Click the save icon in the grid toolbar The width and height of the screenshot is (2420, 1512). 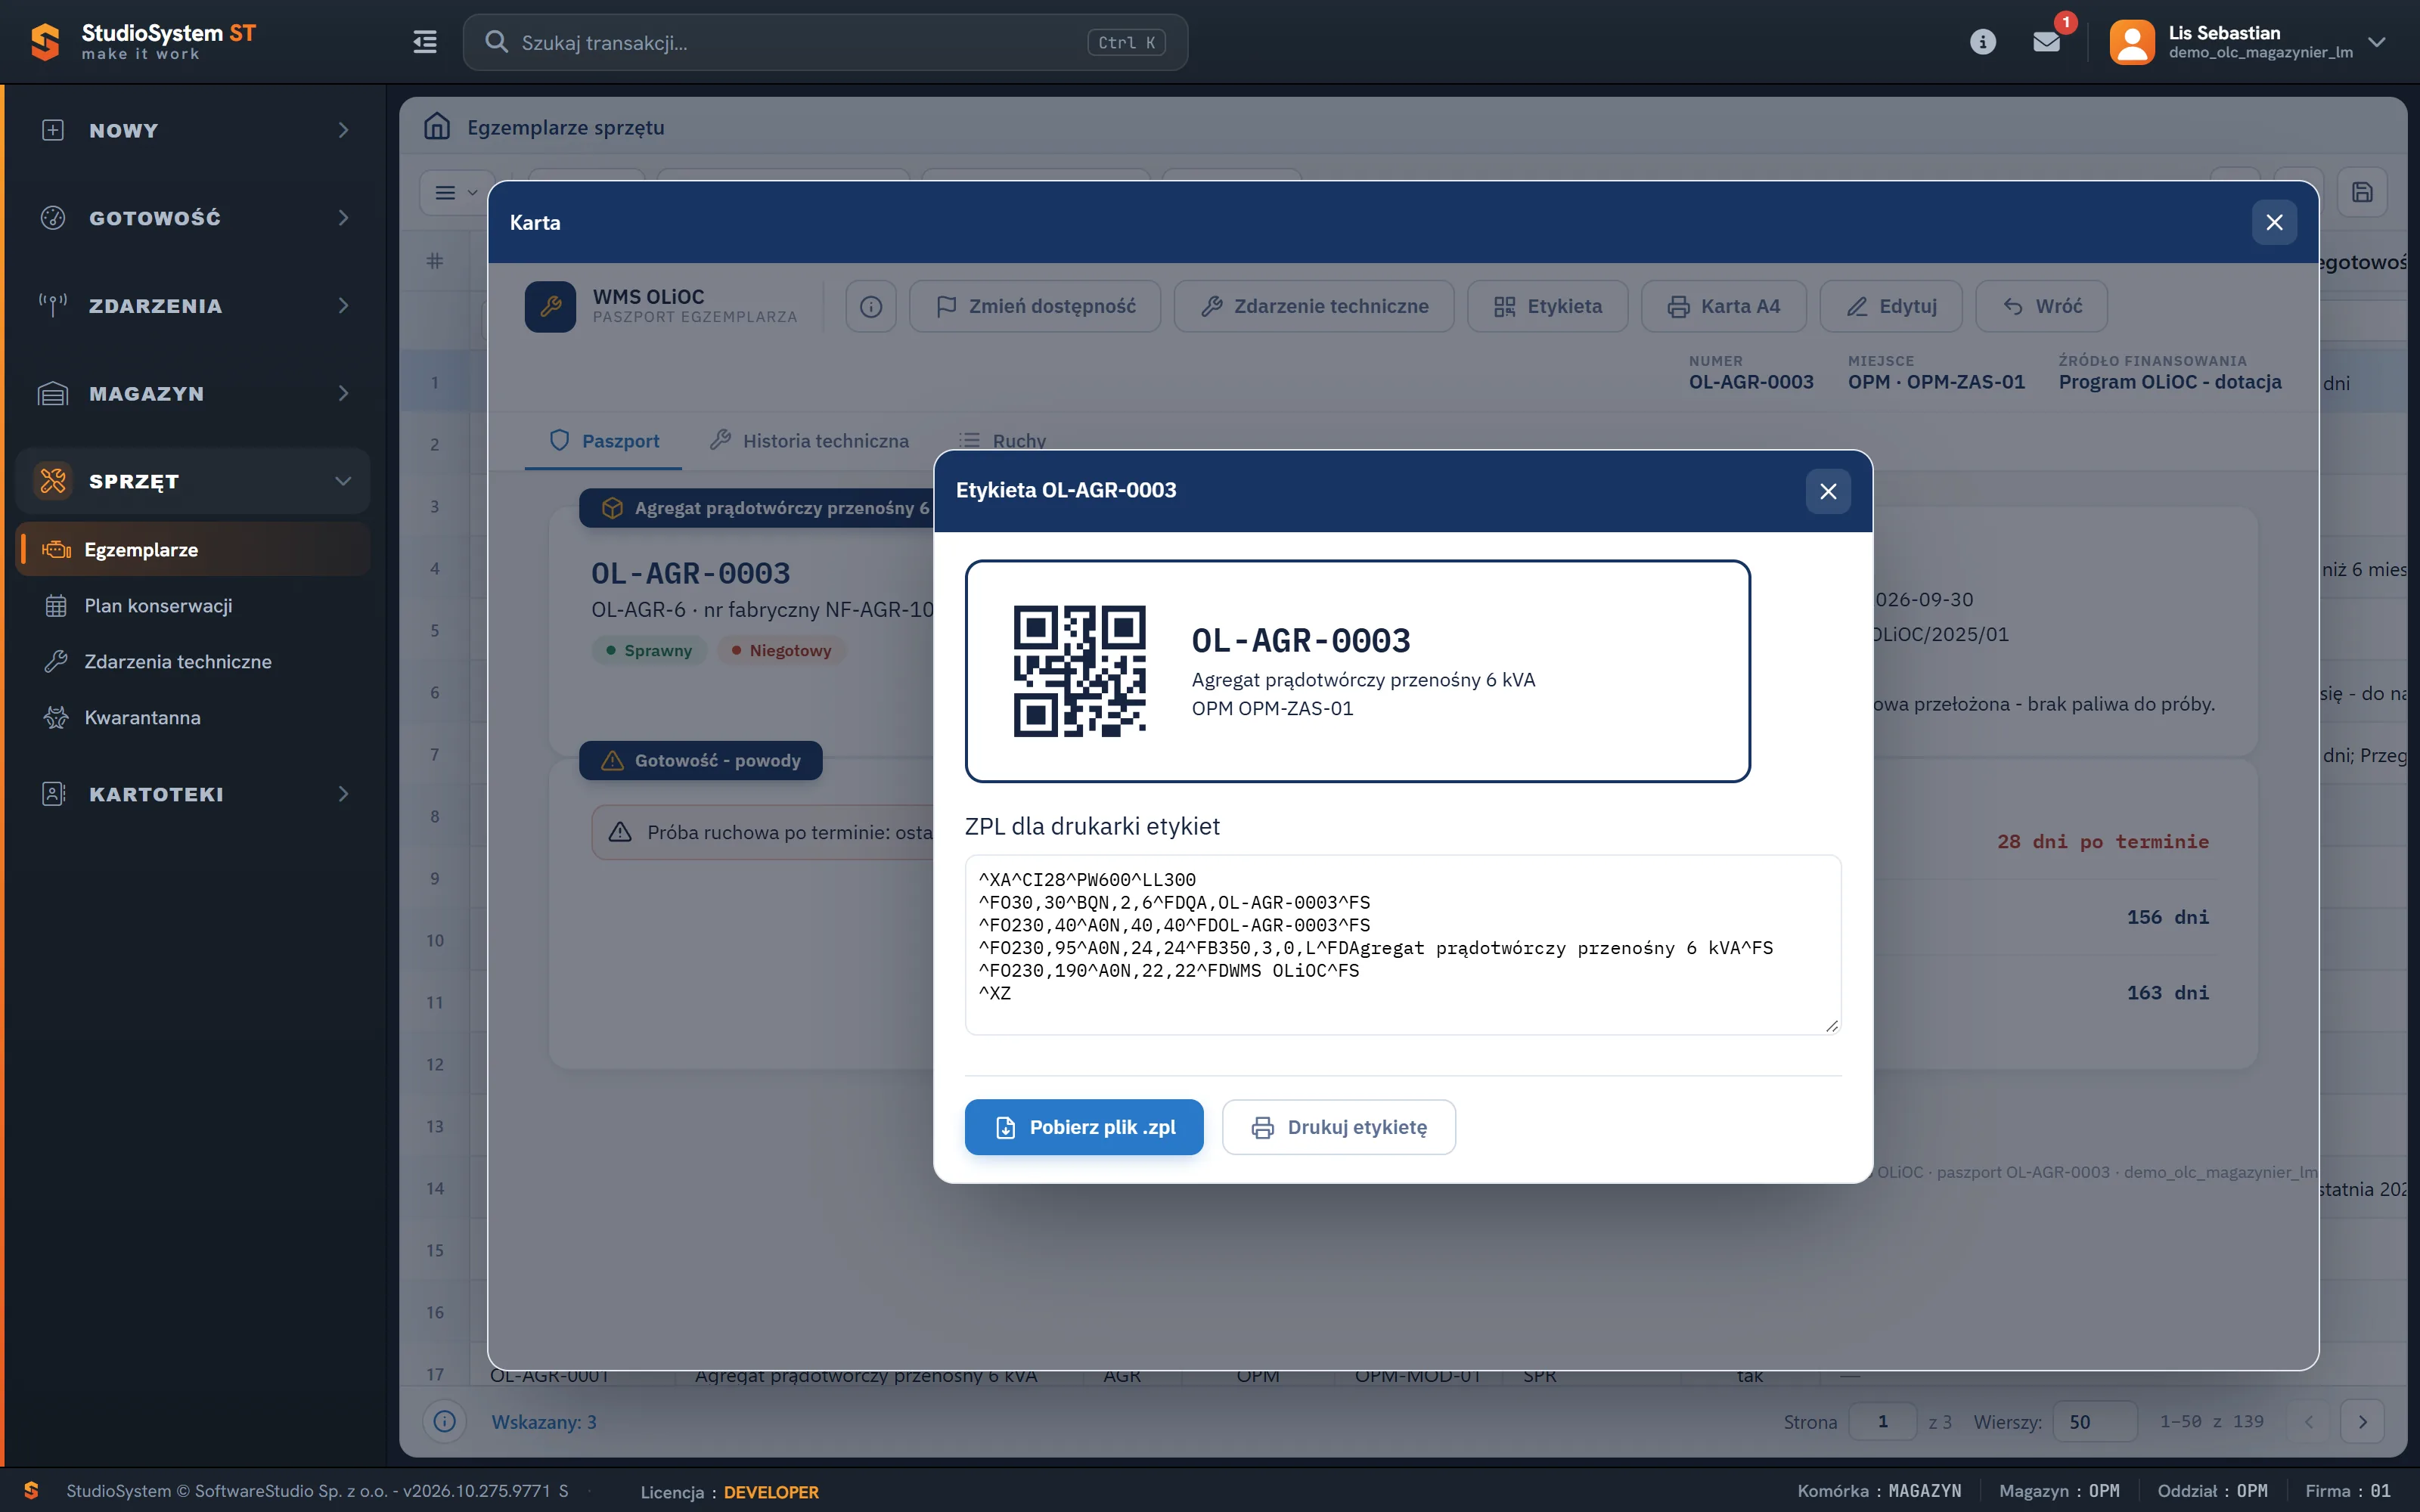click(2362, 192)
